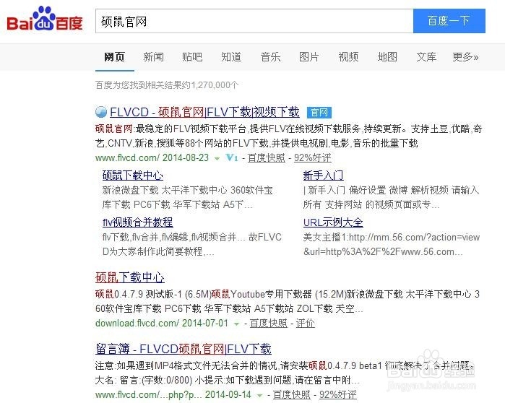Click the V1 credibility icon

(232, 157)
